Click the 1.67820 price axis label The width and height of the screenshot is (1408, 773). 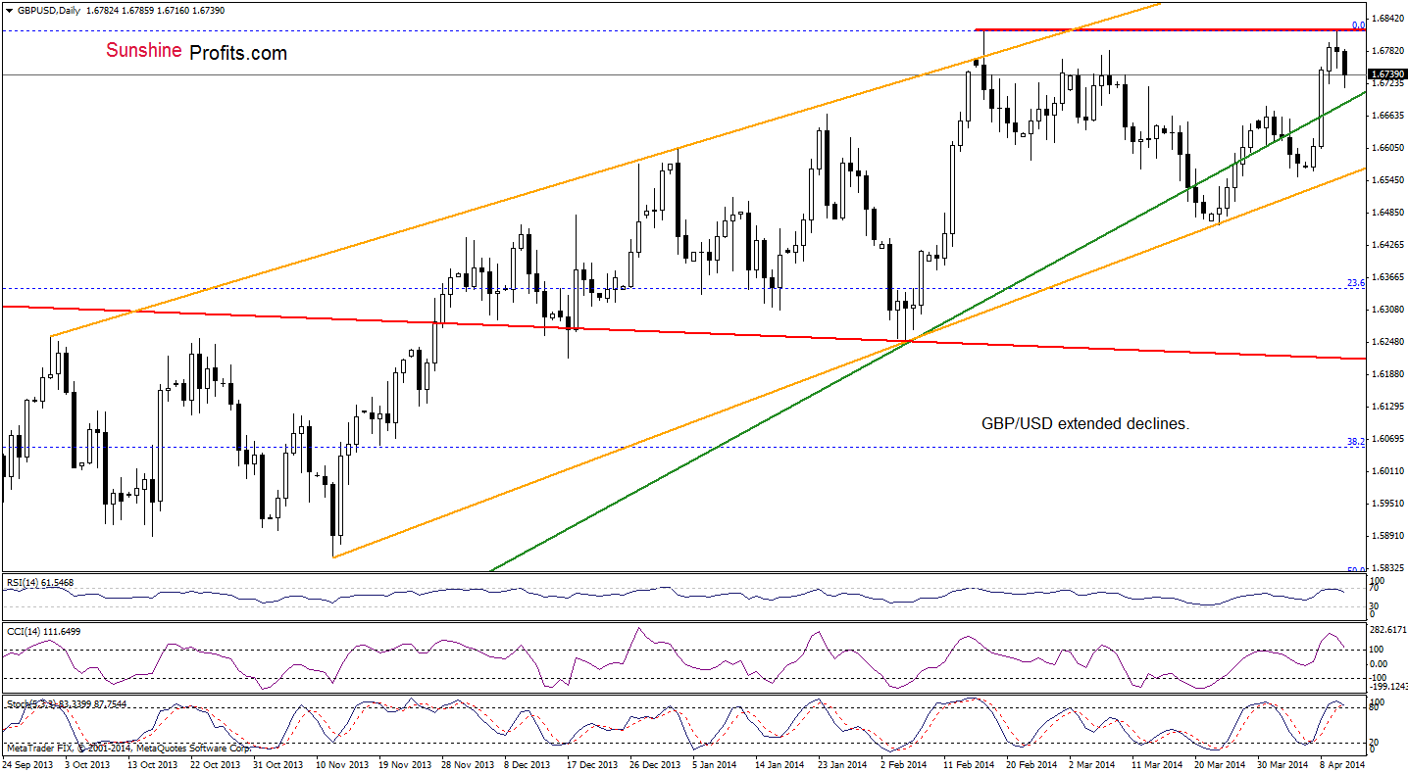[1388, 50]
